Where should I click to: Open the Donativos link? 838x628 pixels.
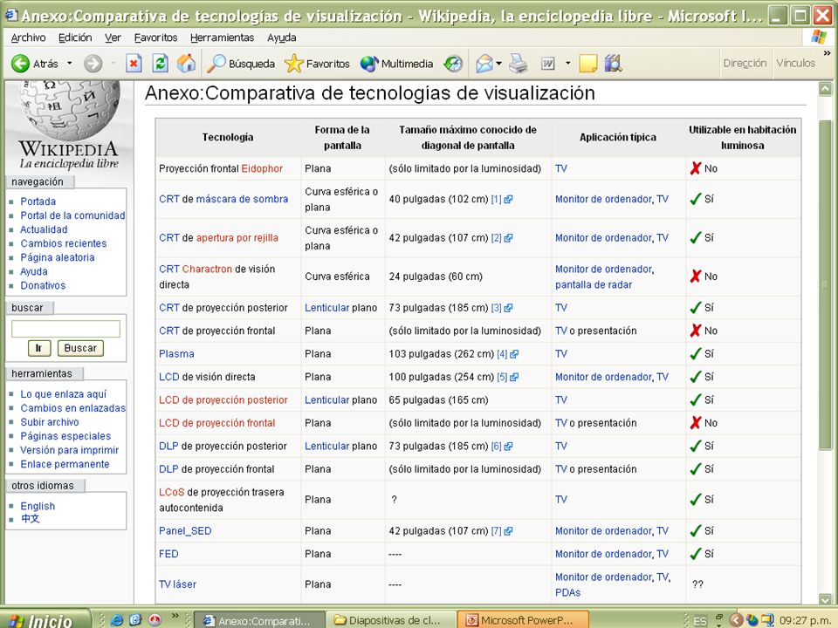[x=43, y=285]
